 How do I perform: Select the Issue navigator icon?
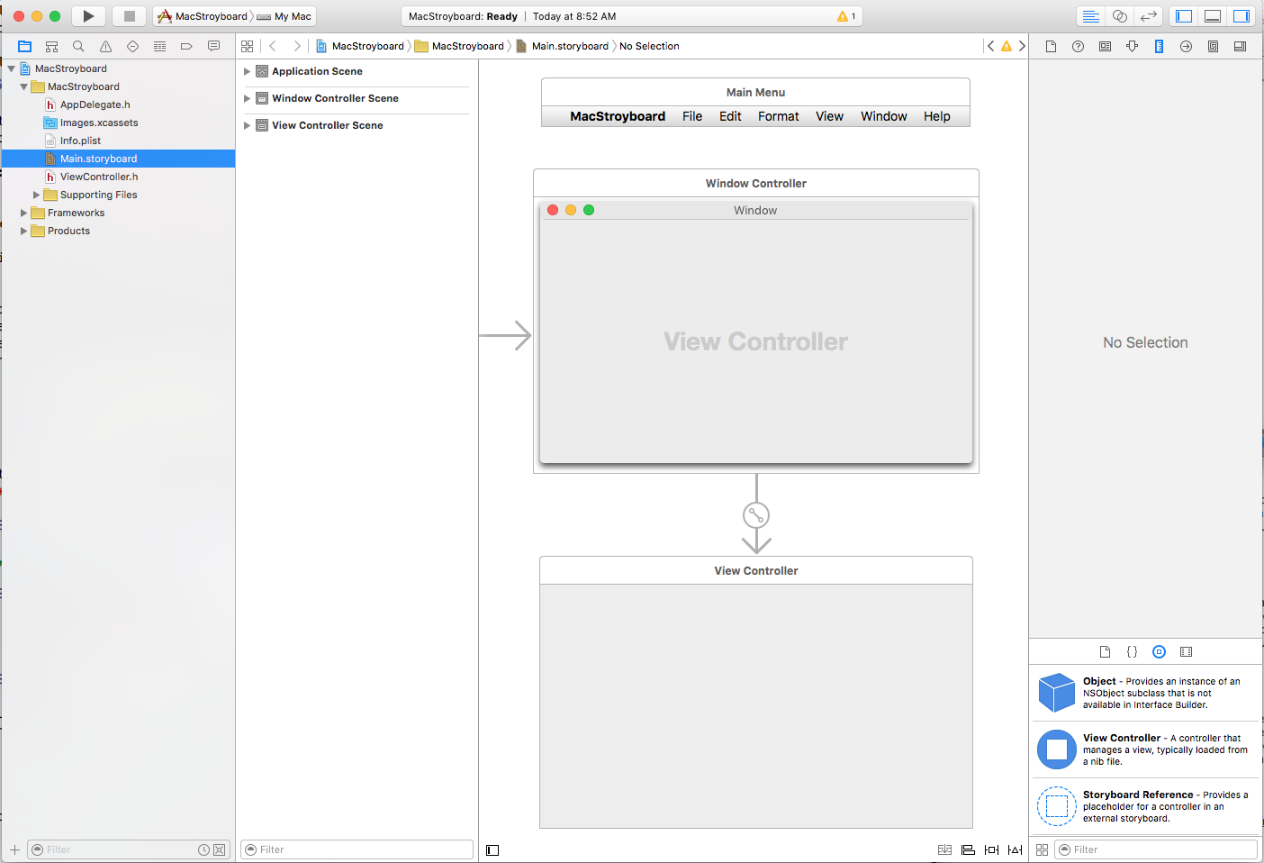click(x=105, y=46)
